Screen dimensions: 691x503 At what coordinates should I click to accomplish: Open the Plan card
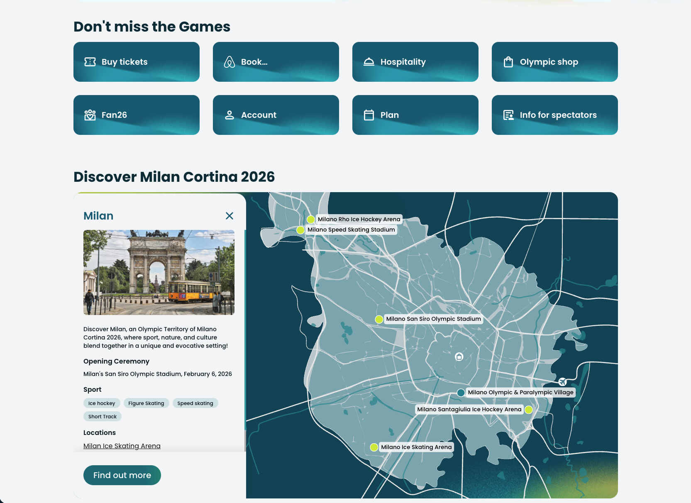pyautogui.click(x=415, y=115)
